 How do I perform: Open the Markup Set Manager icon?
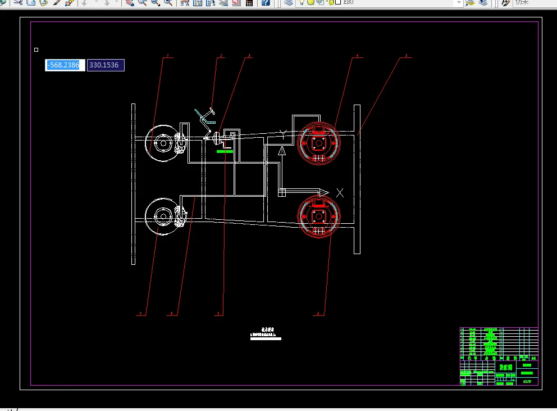pos(236,2)
